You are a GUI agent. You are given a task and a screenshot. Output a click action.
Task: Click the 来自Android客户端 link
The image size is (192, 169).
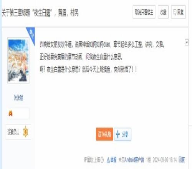[131, 160]
